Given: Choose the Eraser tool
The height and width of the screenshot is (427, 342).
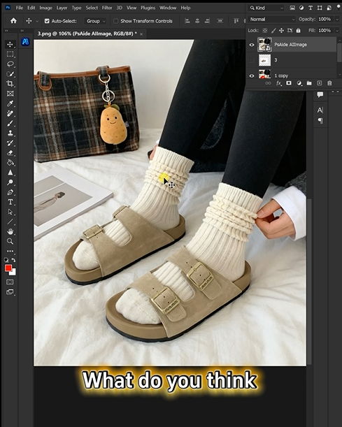Looking at the screenshot, I should pyautogui.click(x=10, y=153).
